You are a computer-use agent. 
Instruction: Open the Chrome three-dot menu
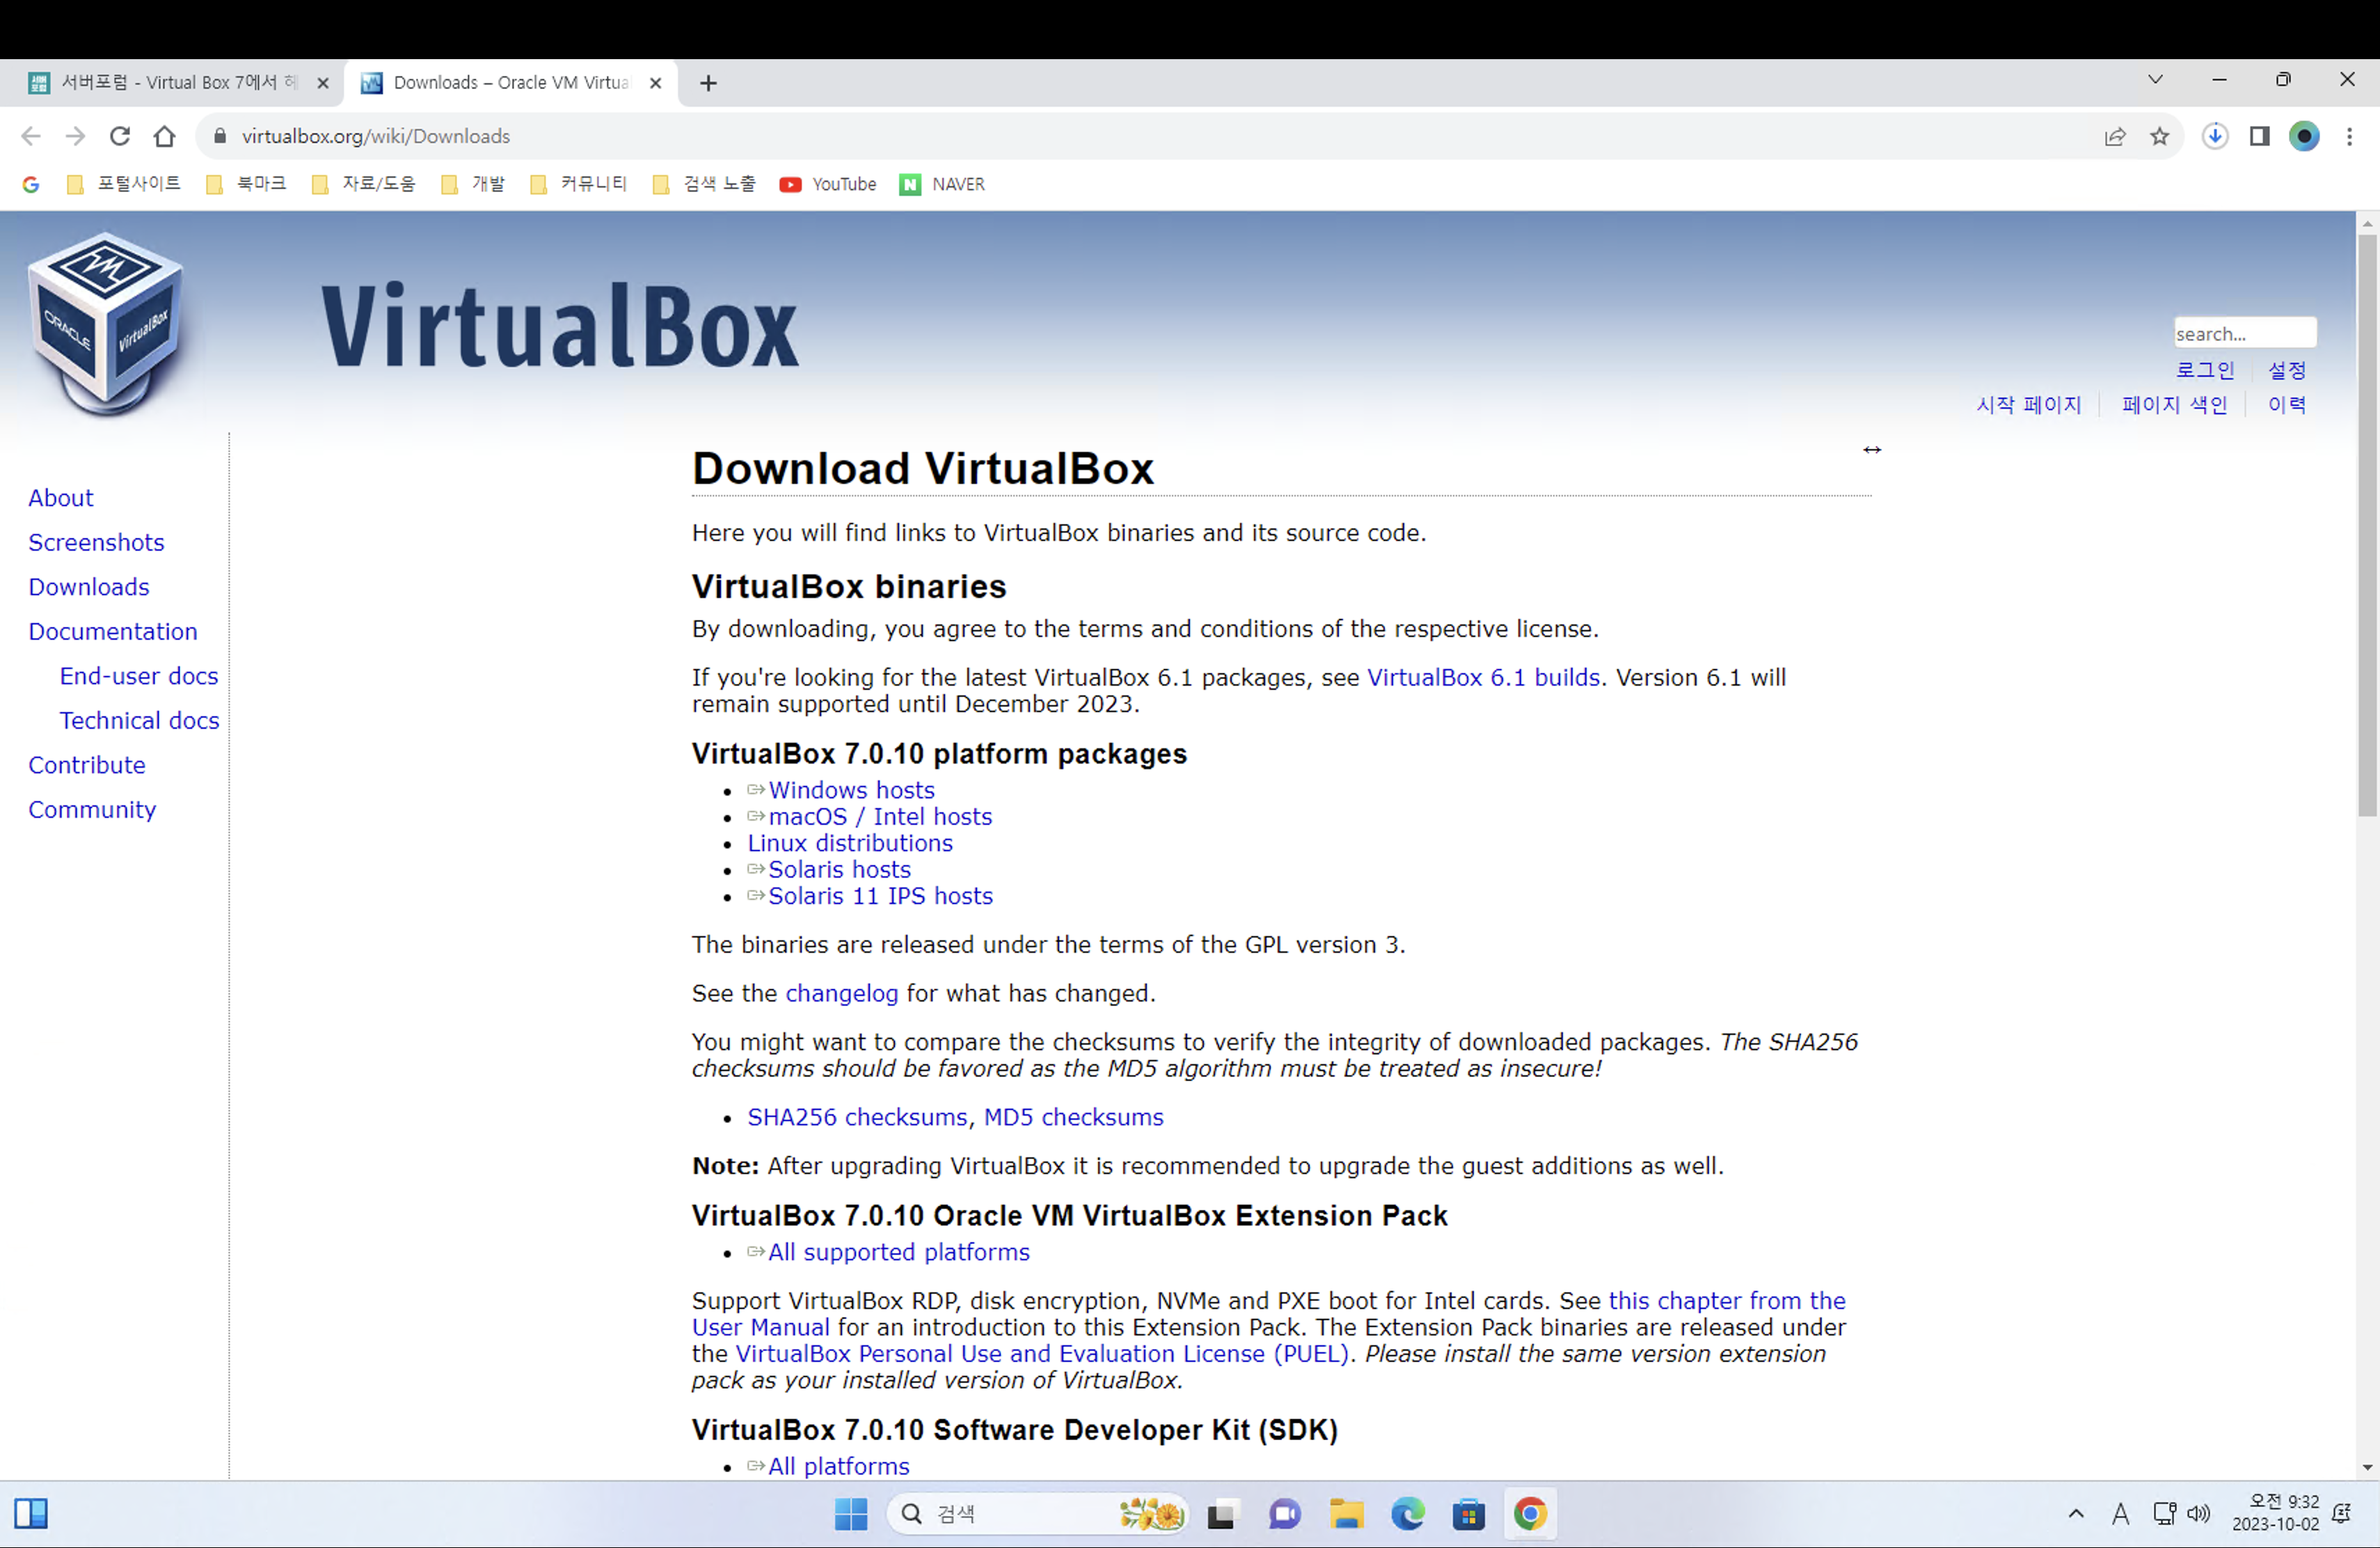point(2350,136)
